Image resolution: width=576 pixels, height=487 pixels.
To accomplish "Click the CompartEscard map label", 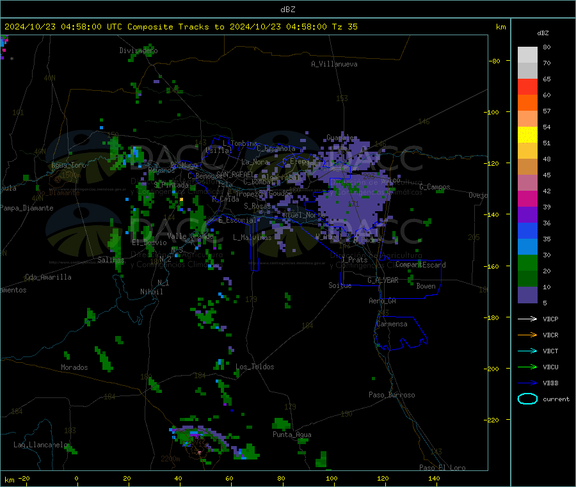I will tap(420, 265).
